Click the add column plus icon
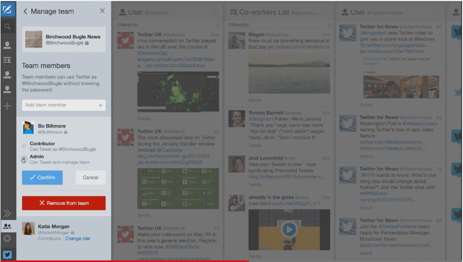The image size is (463, 262). [x=8, y=106]
